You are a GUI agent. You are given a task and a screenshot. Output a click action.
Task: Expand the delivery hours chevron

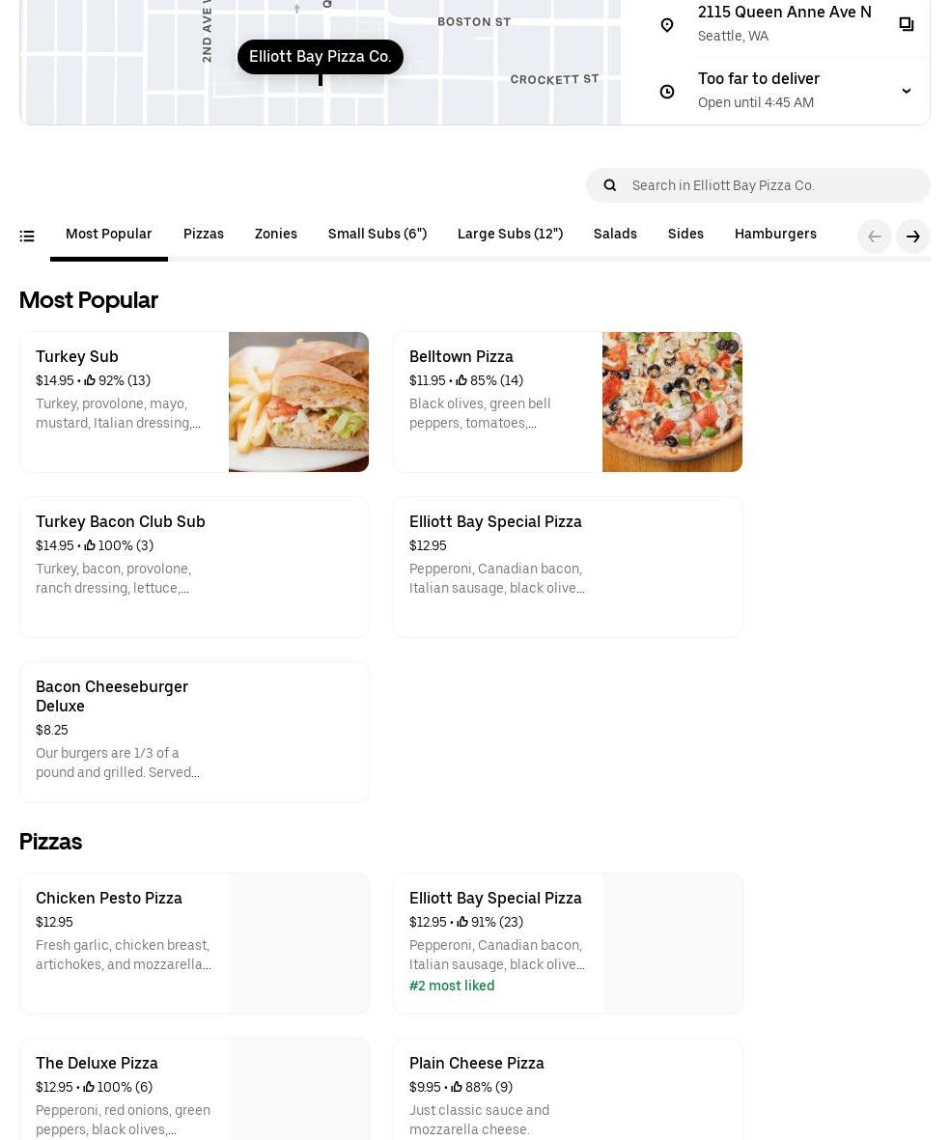coord(906,91)
